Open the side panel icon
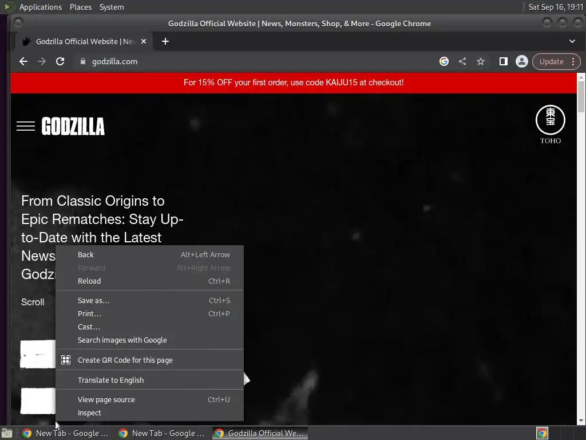Viewport: 586px width, 440px height. 504,61
